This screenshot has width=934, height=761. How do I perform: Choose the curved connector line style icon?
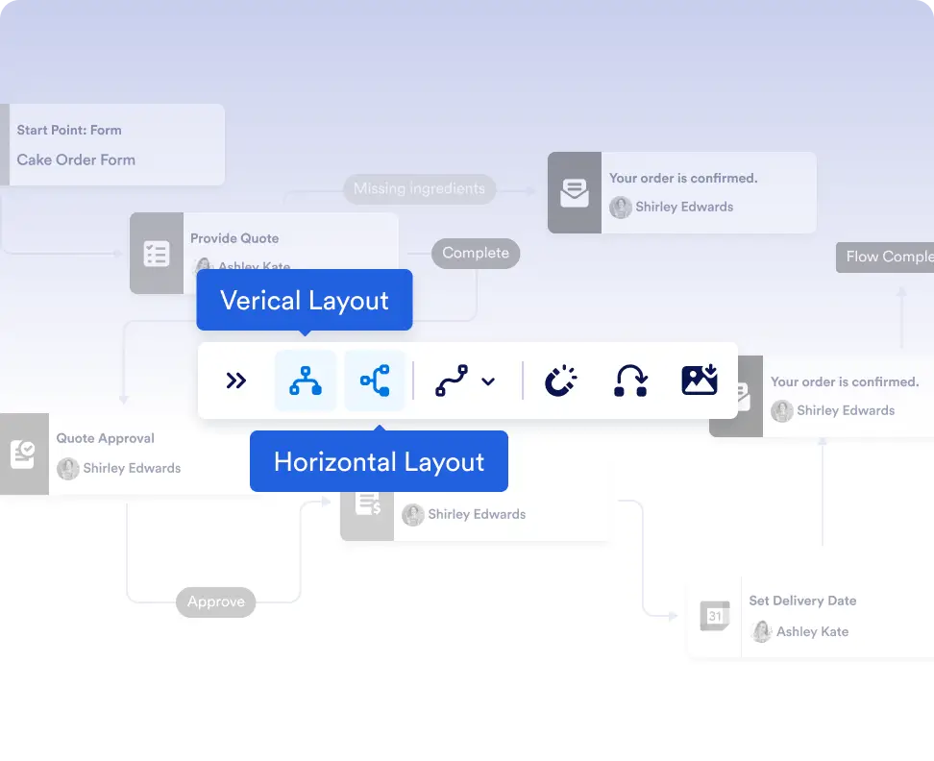pos(452,380)
